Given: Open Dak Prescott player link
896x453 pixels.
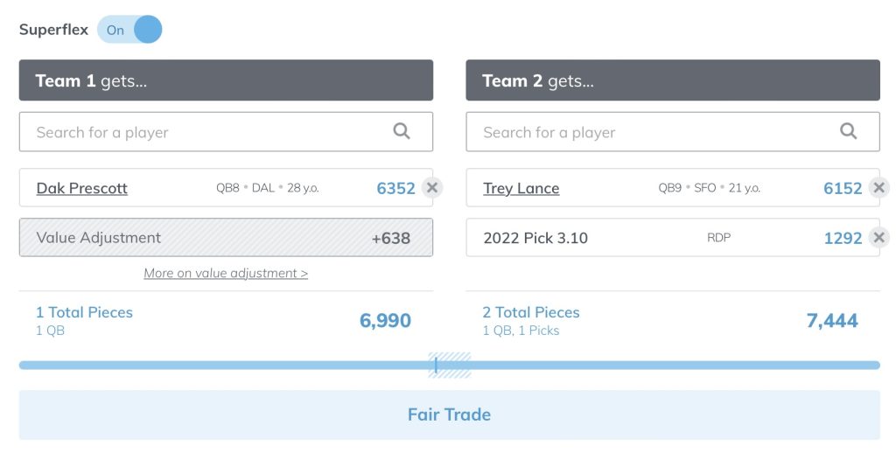Looking at the screenshot, I should click(x=81, y=188).
